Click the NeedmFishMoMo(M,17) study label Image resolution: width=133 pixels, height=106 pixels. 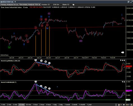pyautogui.click(x=9, y=82)
